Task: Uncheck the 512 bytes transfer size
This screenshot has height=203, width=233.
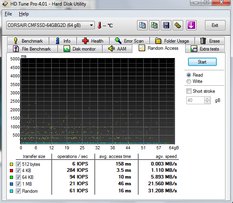Action: [18, 164]
